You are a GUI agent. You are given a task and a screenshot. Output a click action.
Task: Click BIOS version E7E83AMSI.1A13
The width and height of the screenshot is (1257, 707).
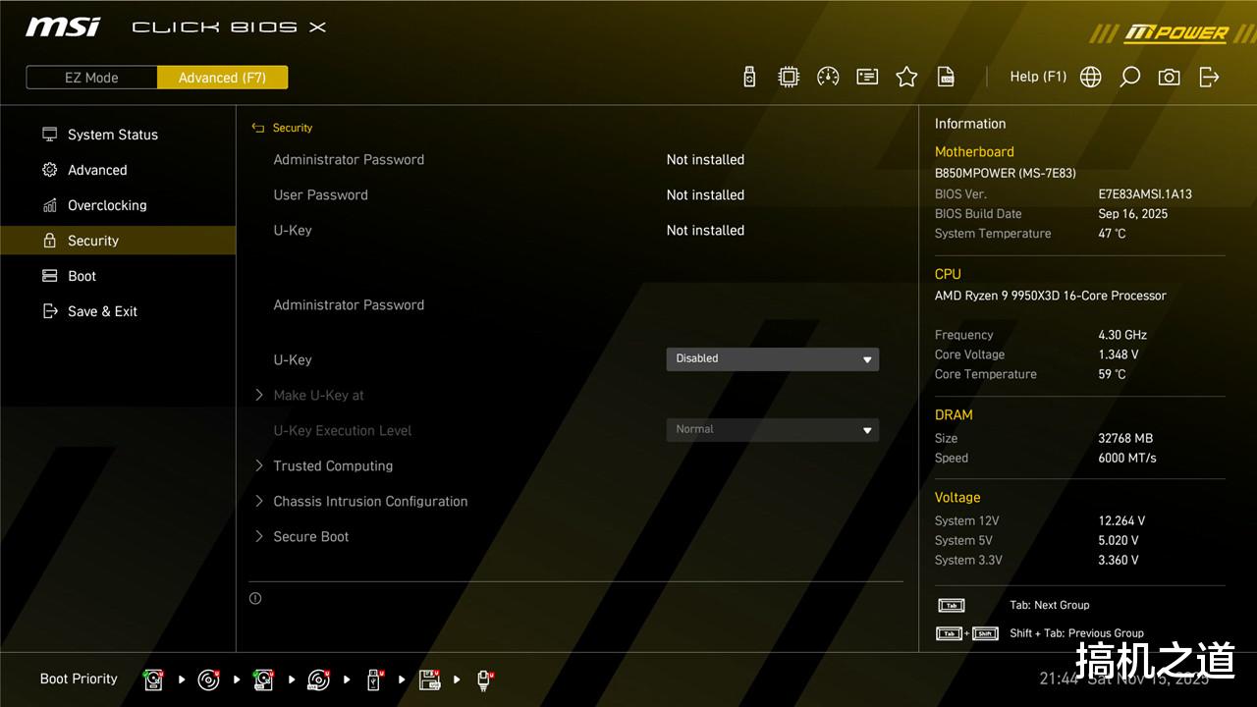1145,194
